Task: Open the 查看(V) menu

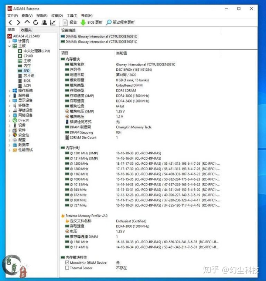Action: [x=27, y=16]
